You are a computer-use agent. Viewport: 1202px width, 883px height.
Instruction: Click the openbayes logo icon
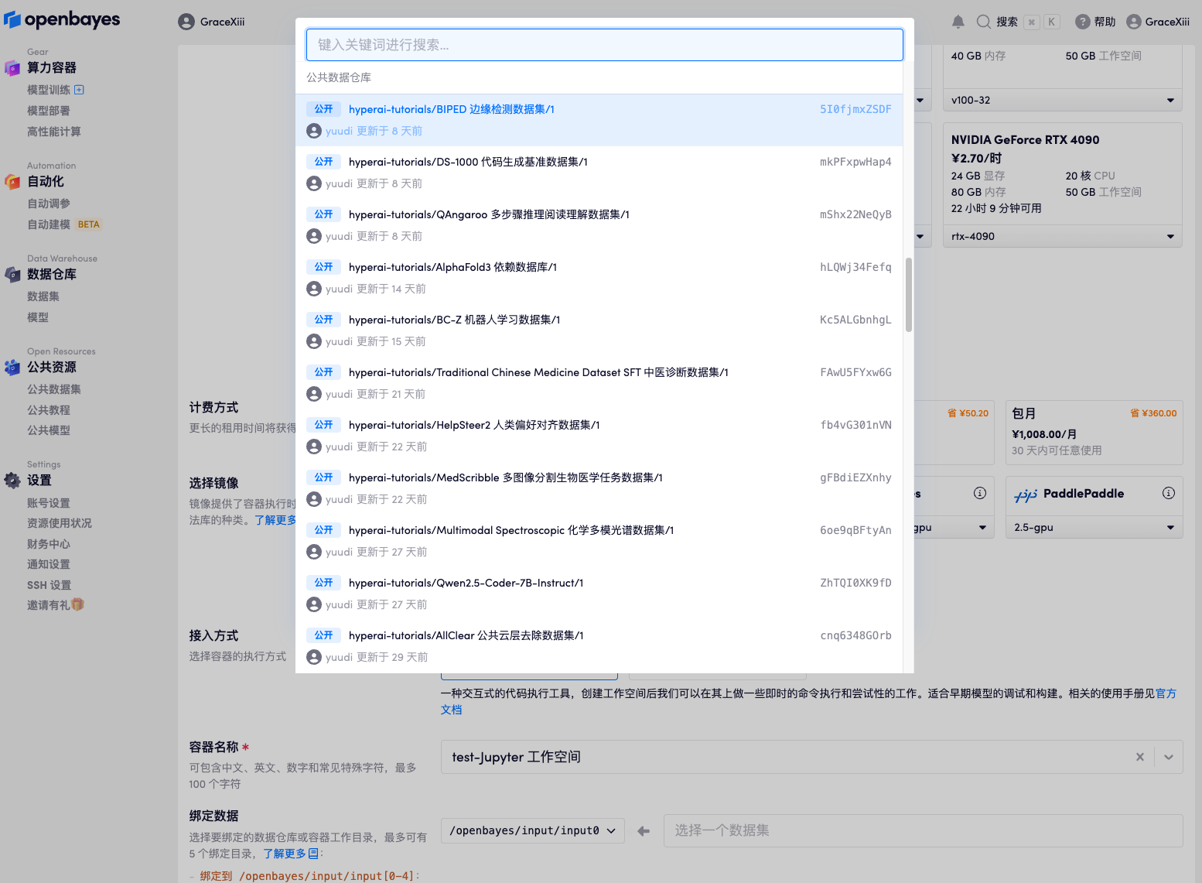pyautogui.click(x=12, y=20)
